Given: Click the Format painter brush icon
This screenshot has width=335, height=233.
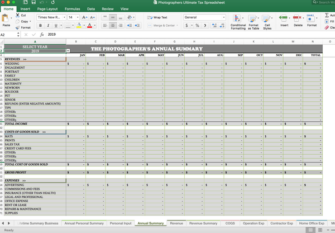Looking at the screenshot, I should [17, 27].
